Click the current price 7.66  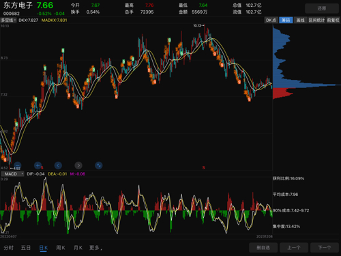coord(45,5)
